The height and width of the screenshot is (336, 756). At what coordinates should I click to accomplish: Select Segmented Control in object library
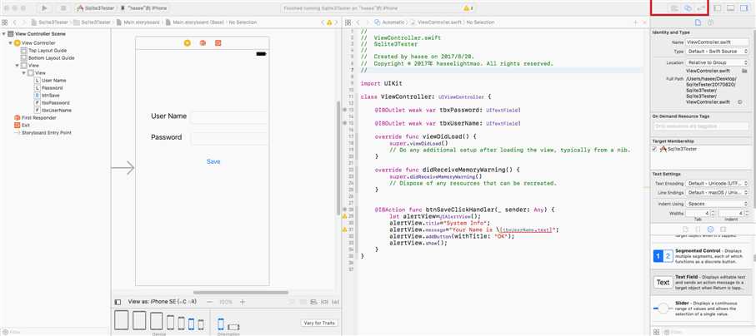[702, 257]
